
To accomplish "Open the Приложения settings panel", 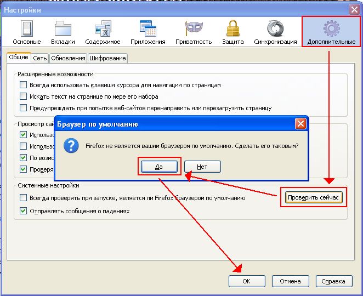I will (148, 32).
